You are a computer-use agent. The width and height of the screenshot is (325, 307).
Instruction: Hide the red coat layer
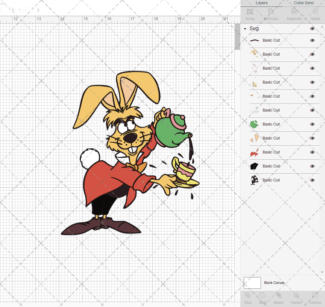pyautogui.click(x=312, y=152)
